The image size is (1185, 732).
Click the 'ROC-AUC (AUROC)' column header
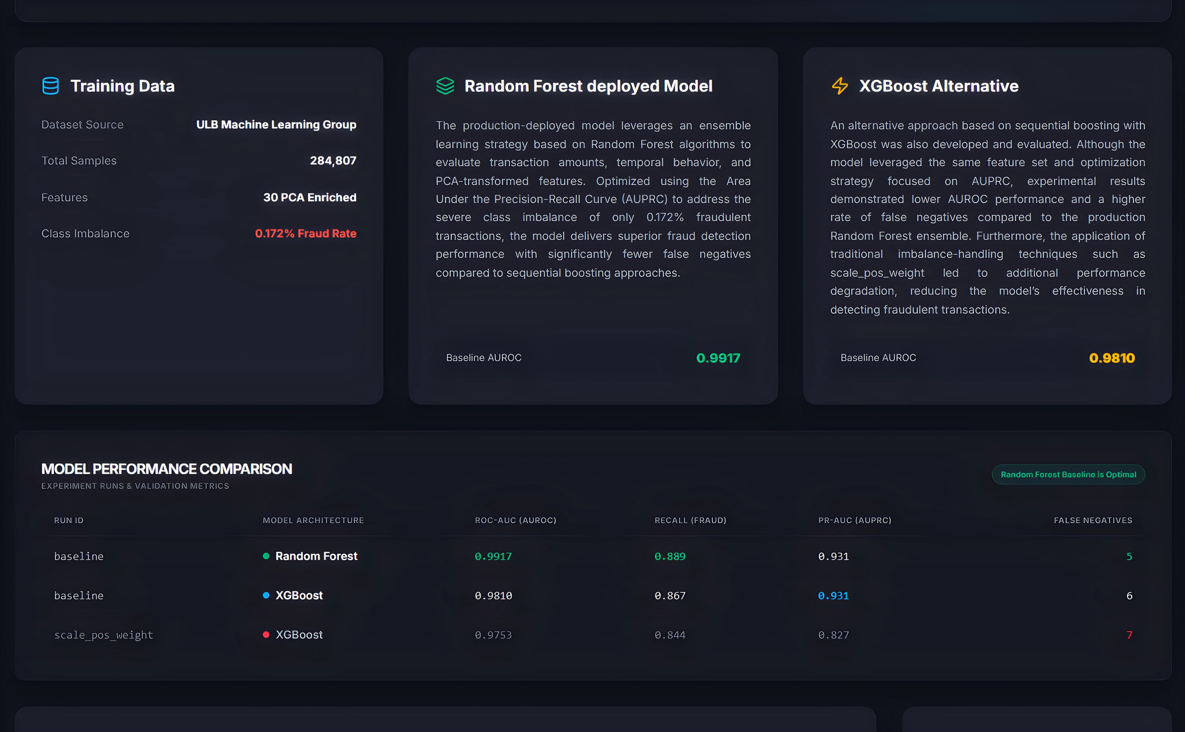(x=516, y=520)
